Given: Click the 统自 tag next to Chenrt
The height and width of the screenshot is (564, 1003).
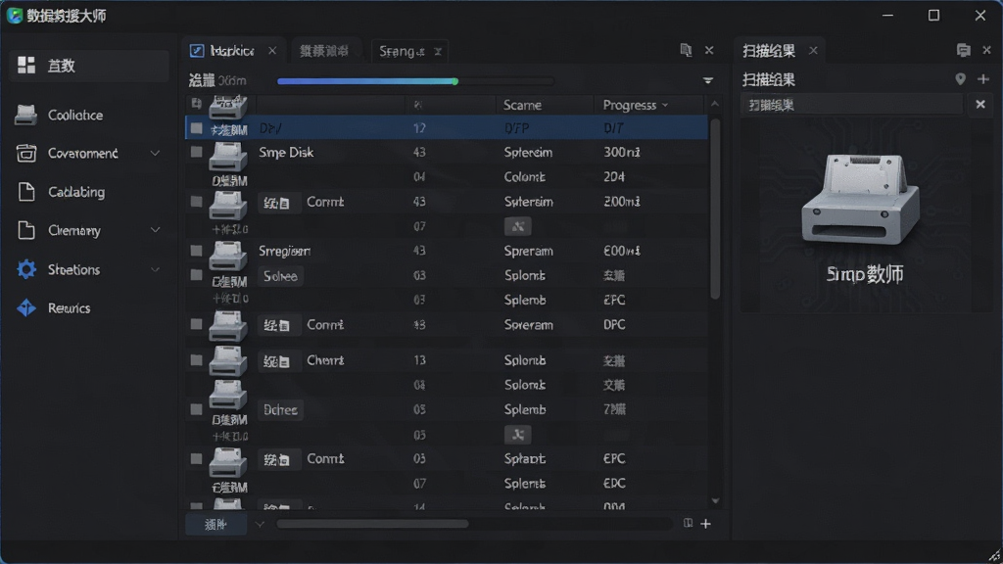Looking at the screenshot, I should (277, 361).
